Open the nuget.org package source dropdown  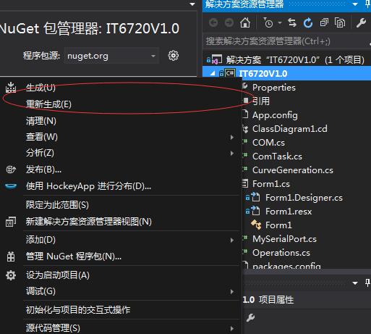111,56
